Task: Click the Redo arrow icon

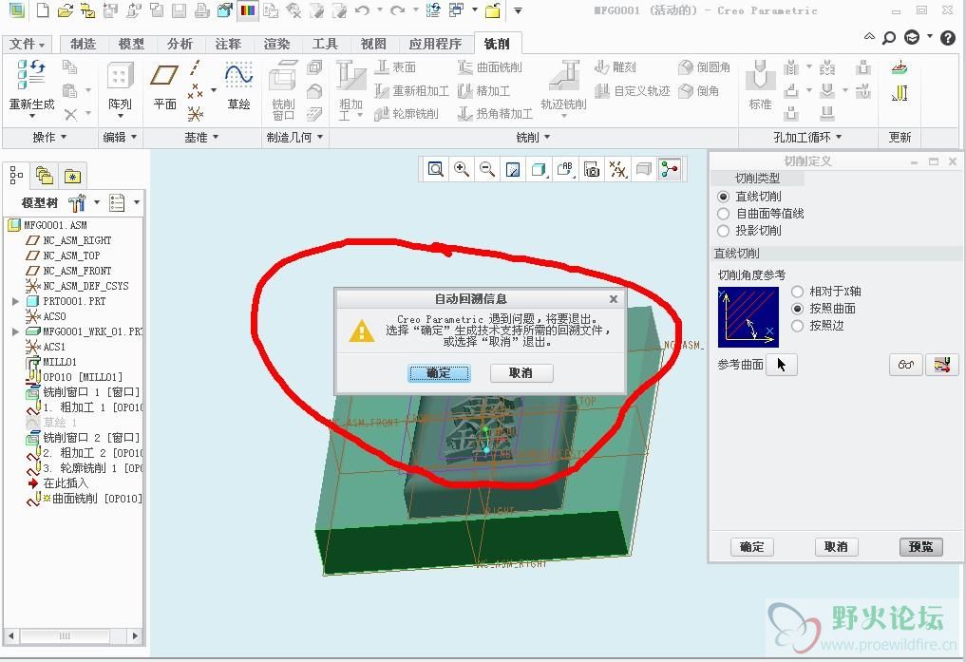Action: point(397,9)
